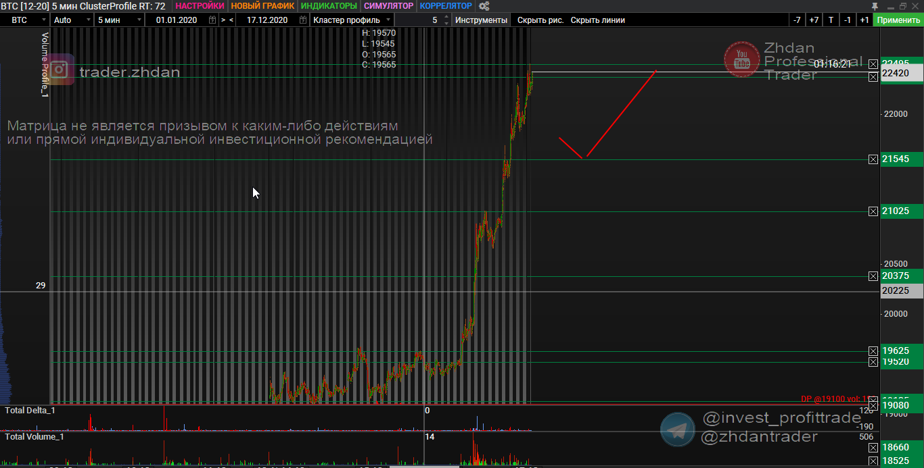Image resolution: width=924 pixels, height=468 pixels.
Task: Open the ИНДИКАТОРЫ menu
Action: 330,6
